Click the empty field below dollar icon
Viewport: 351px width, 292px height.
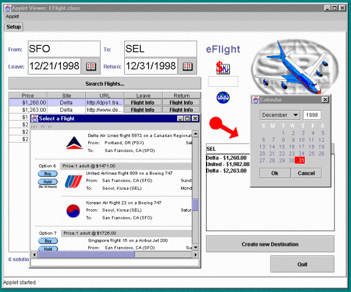(223, 82)
